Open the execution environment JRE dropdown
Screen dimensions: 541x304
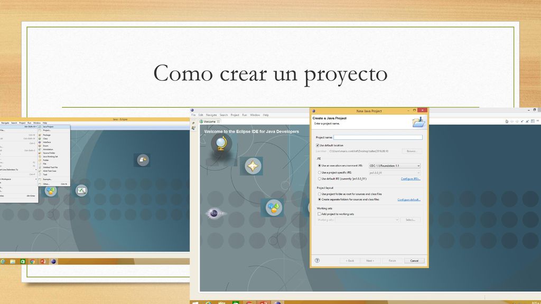[394, 166]
